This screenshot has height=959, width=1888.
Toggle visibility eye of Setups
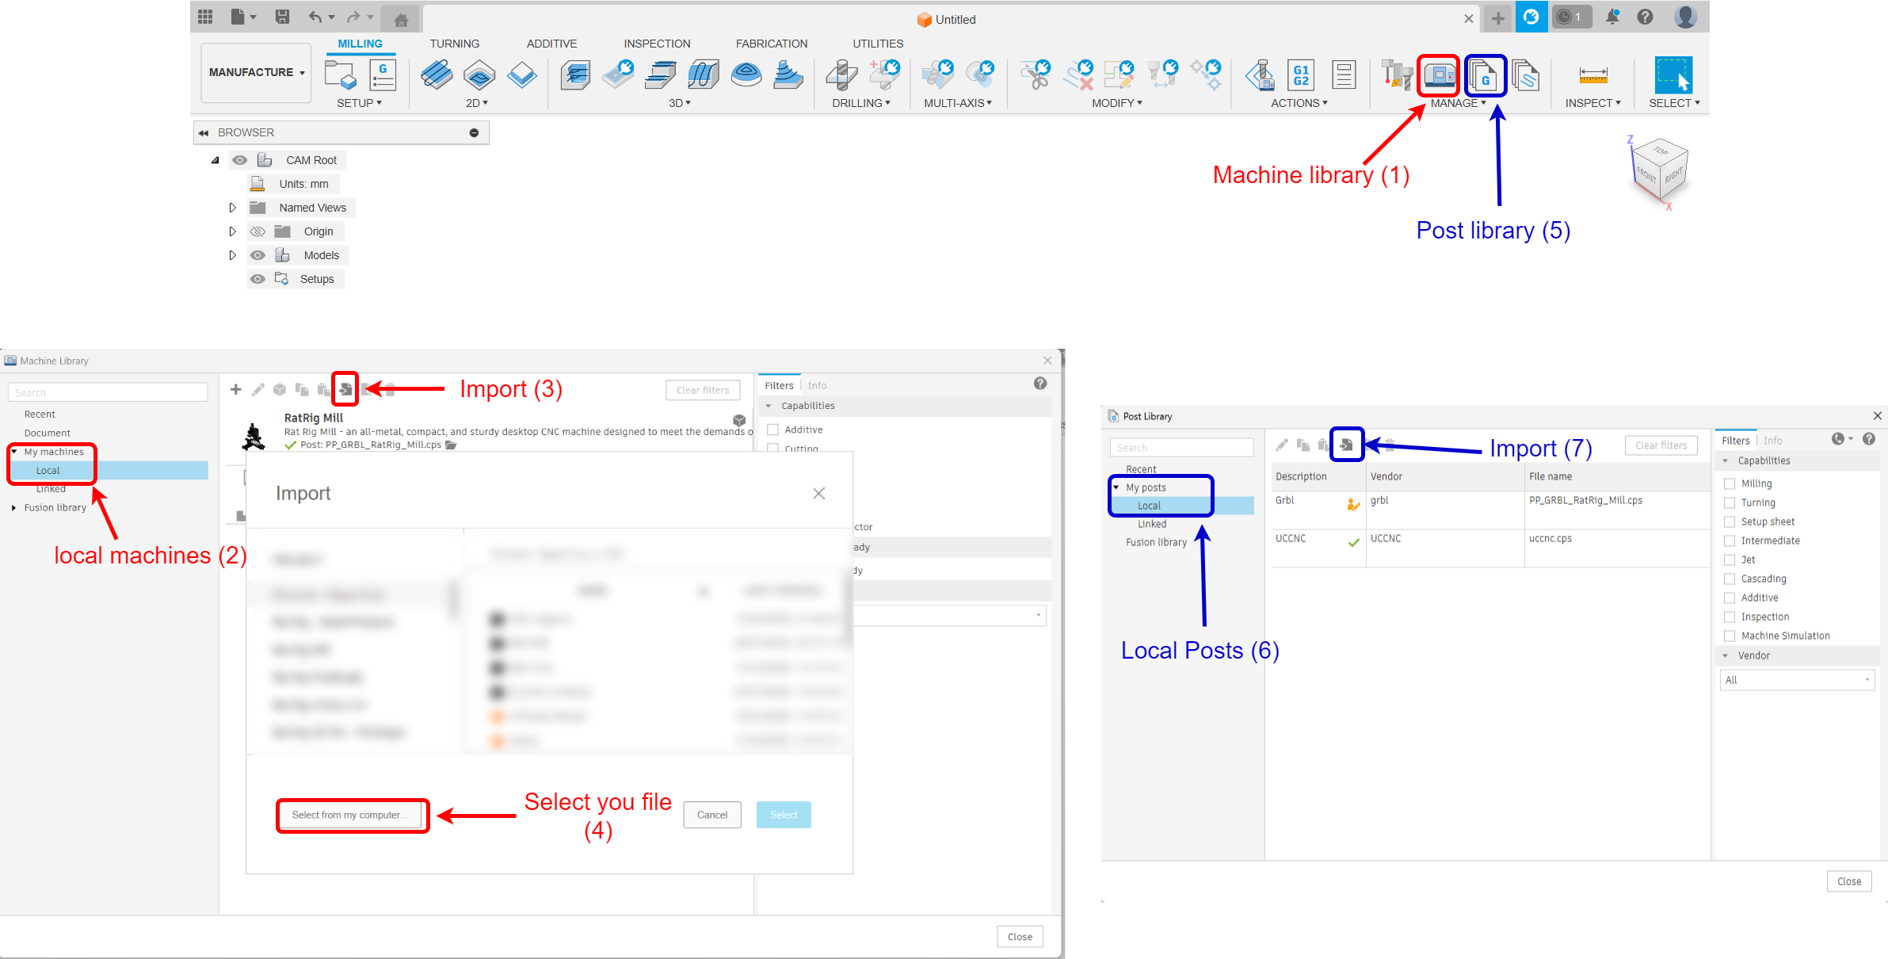pos(257,279)
